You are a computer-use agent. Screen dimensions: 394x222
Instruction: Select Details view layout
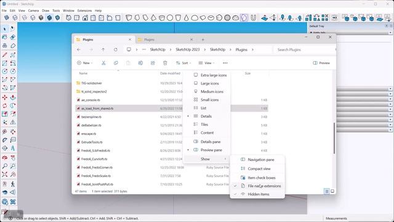[x=207, y=117]
